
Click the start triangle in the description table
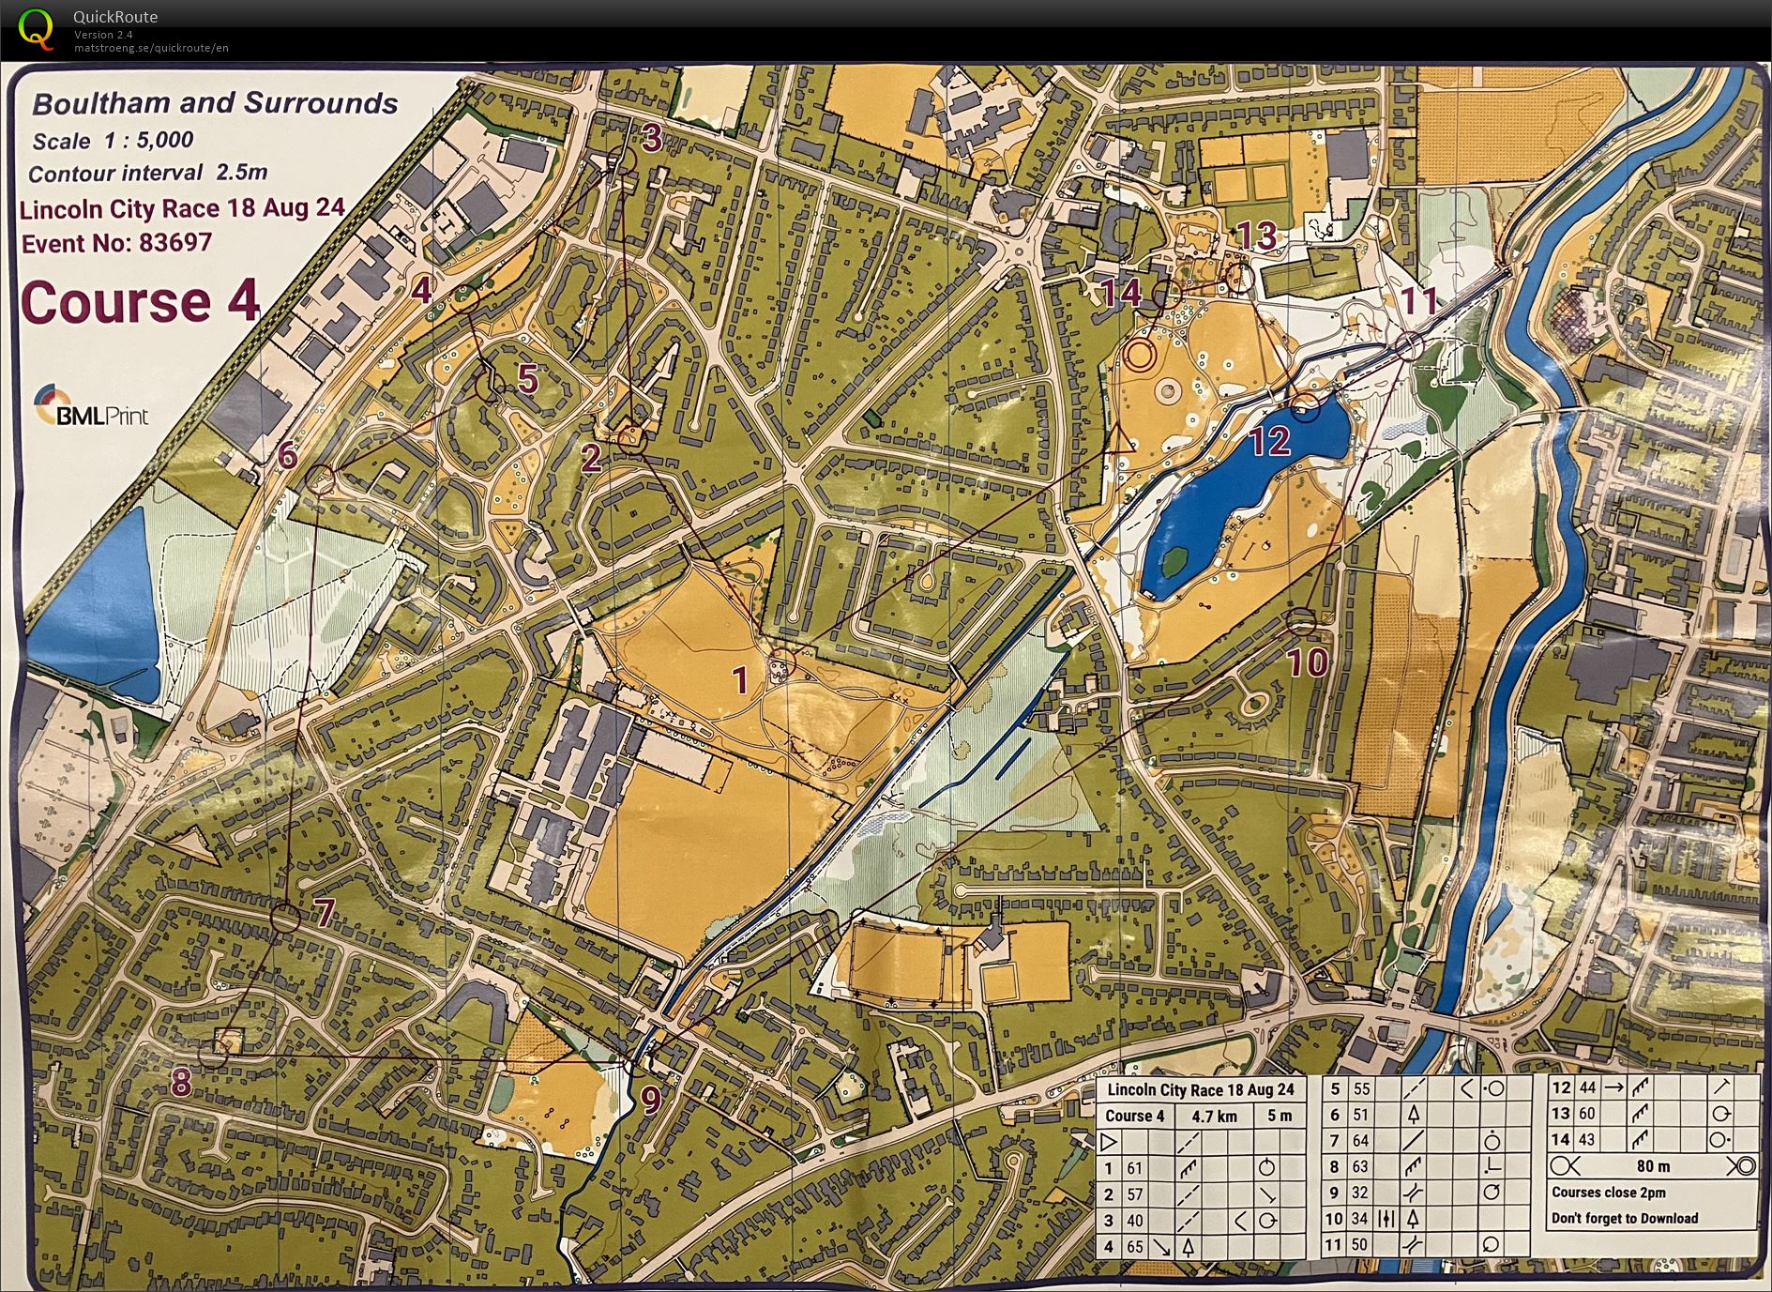[1109, 1142]
